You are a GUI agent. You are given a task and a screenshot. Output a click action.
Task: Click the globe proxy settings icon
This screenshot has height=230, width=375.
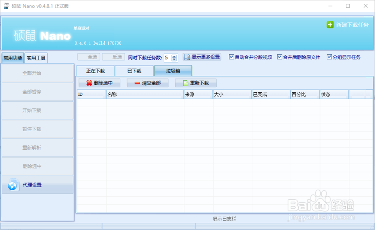[13, 185]
